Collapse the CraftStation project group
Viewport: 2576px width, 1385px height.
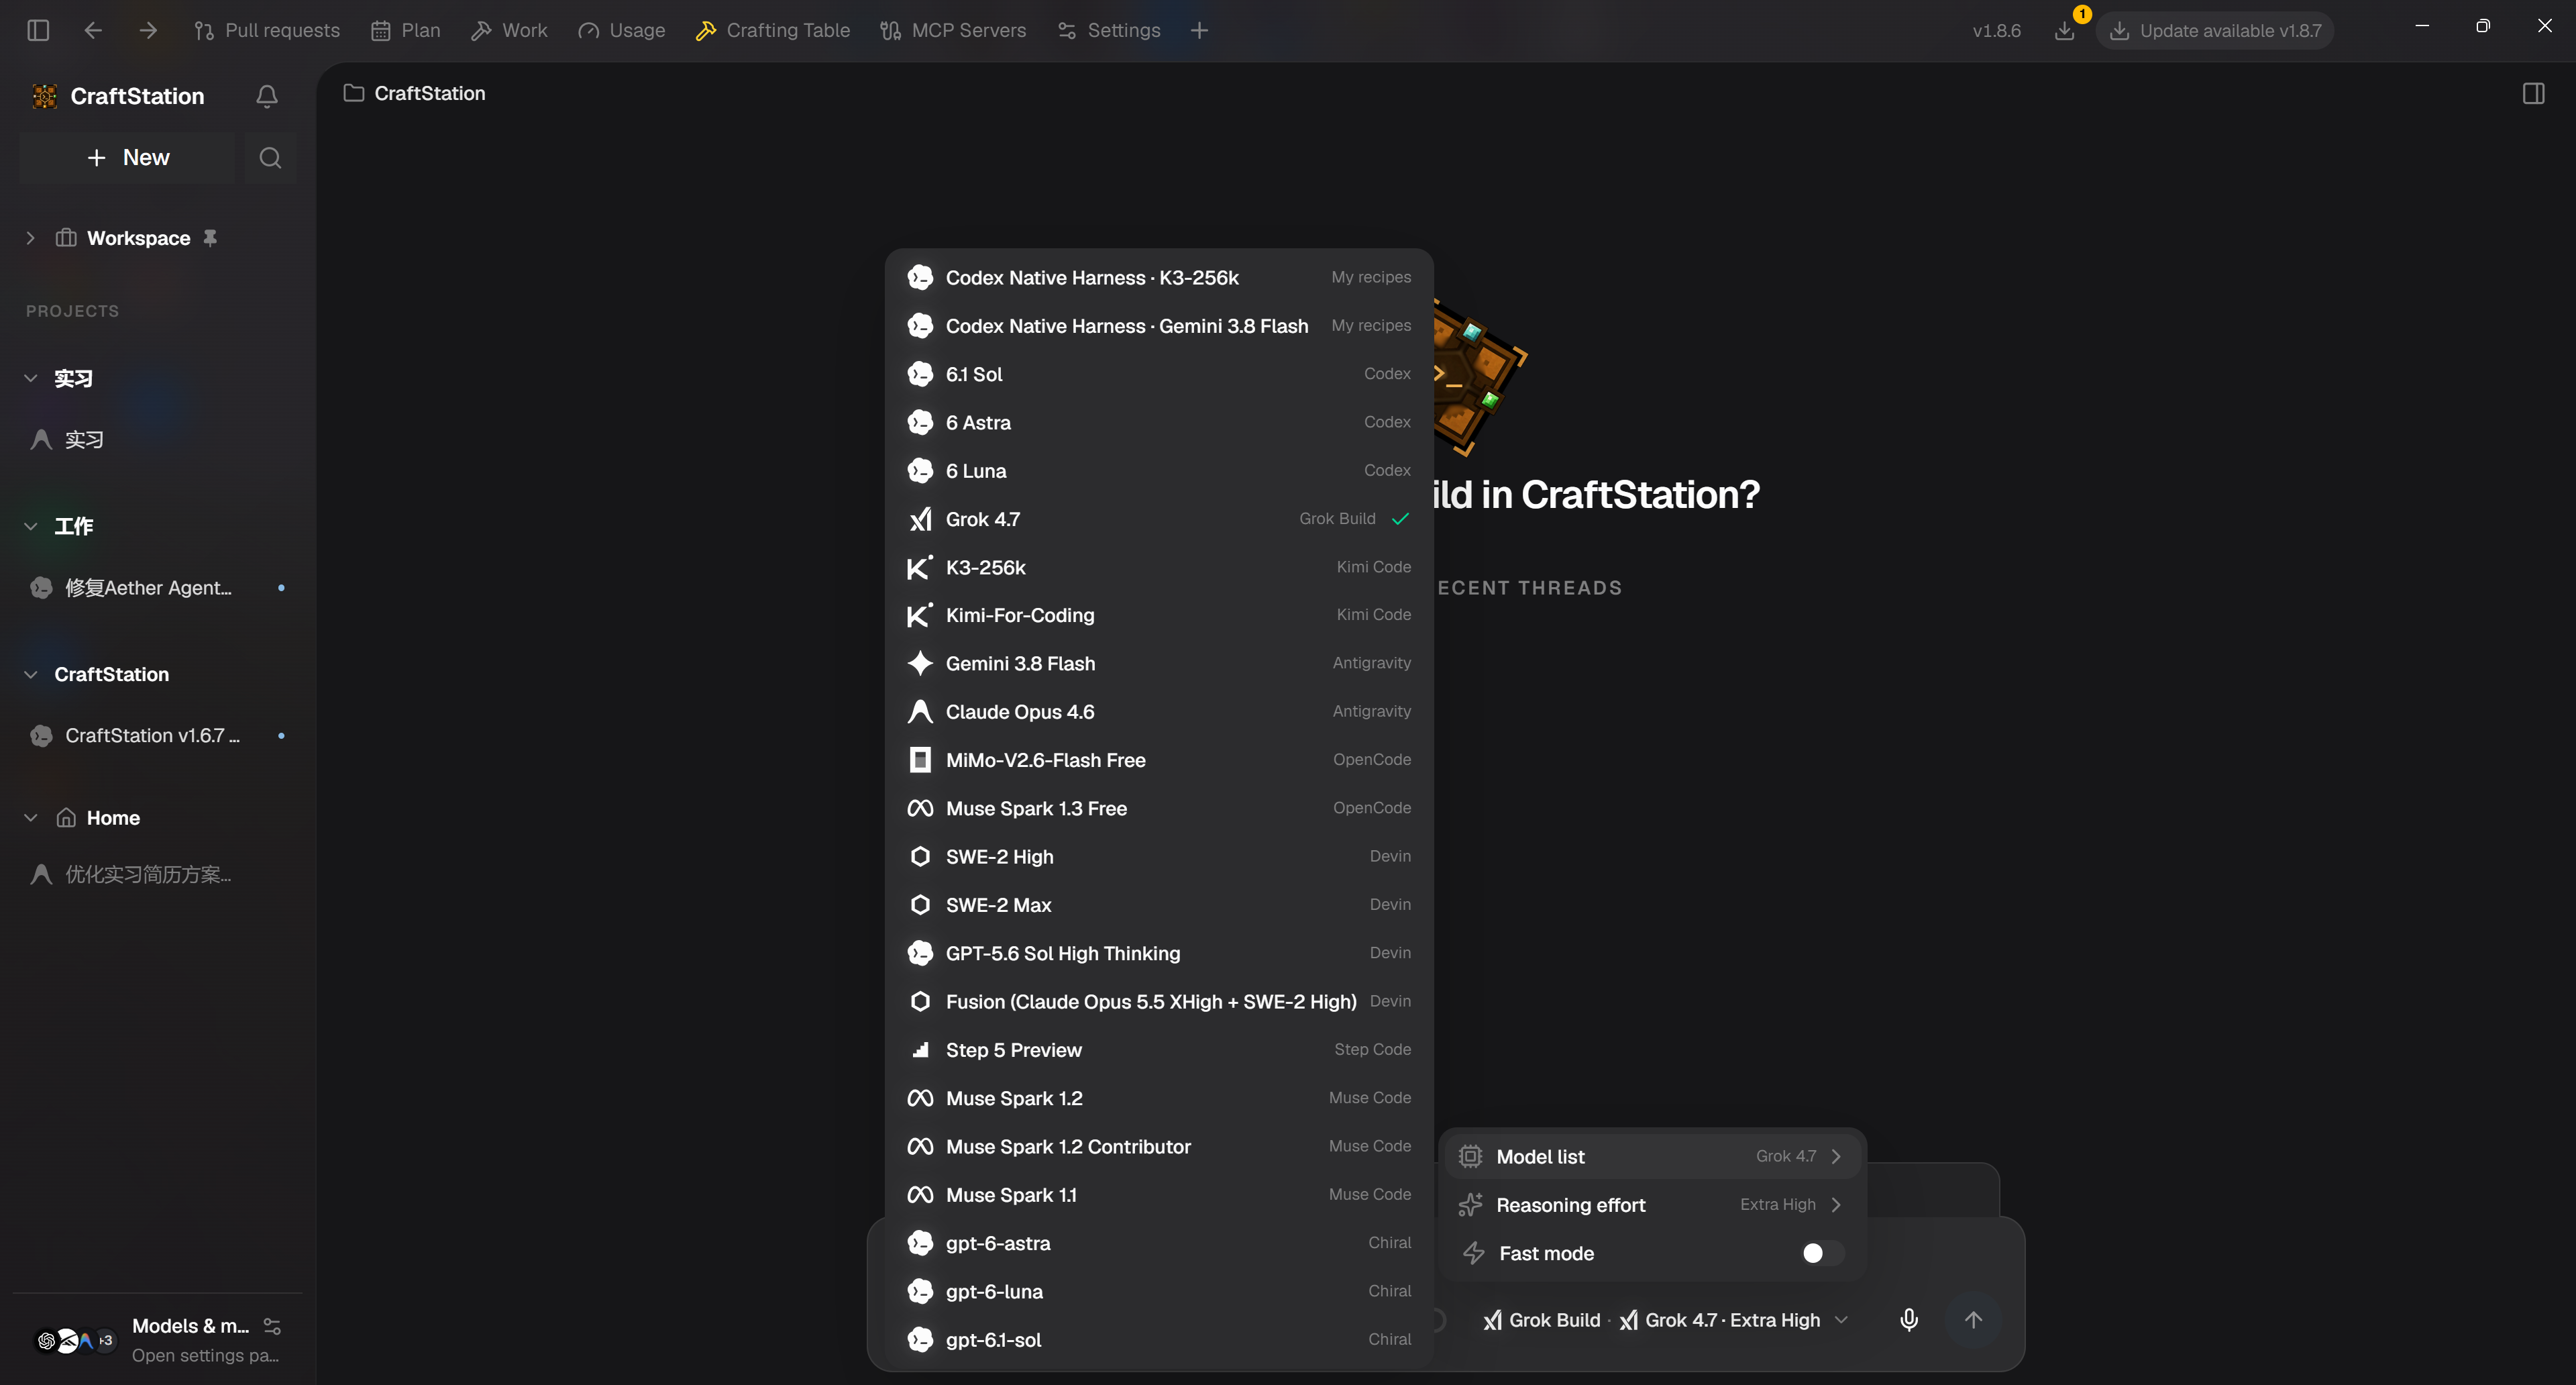click(30, 674)
